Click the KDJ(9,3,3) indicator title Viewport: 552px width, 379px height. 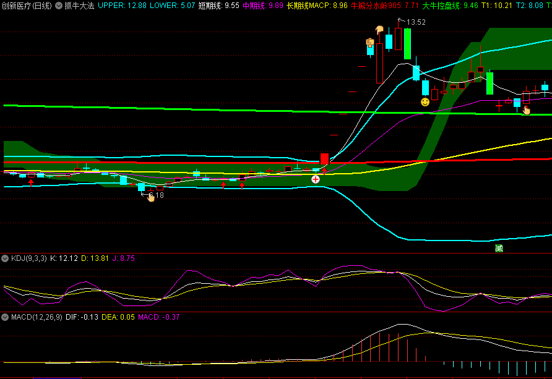[29, 258]
